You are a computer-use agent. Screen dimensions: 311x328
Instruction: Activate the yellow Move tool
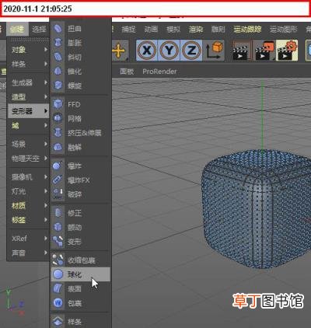tap(119, 51)
